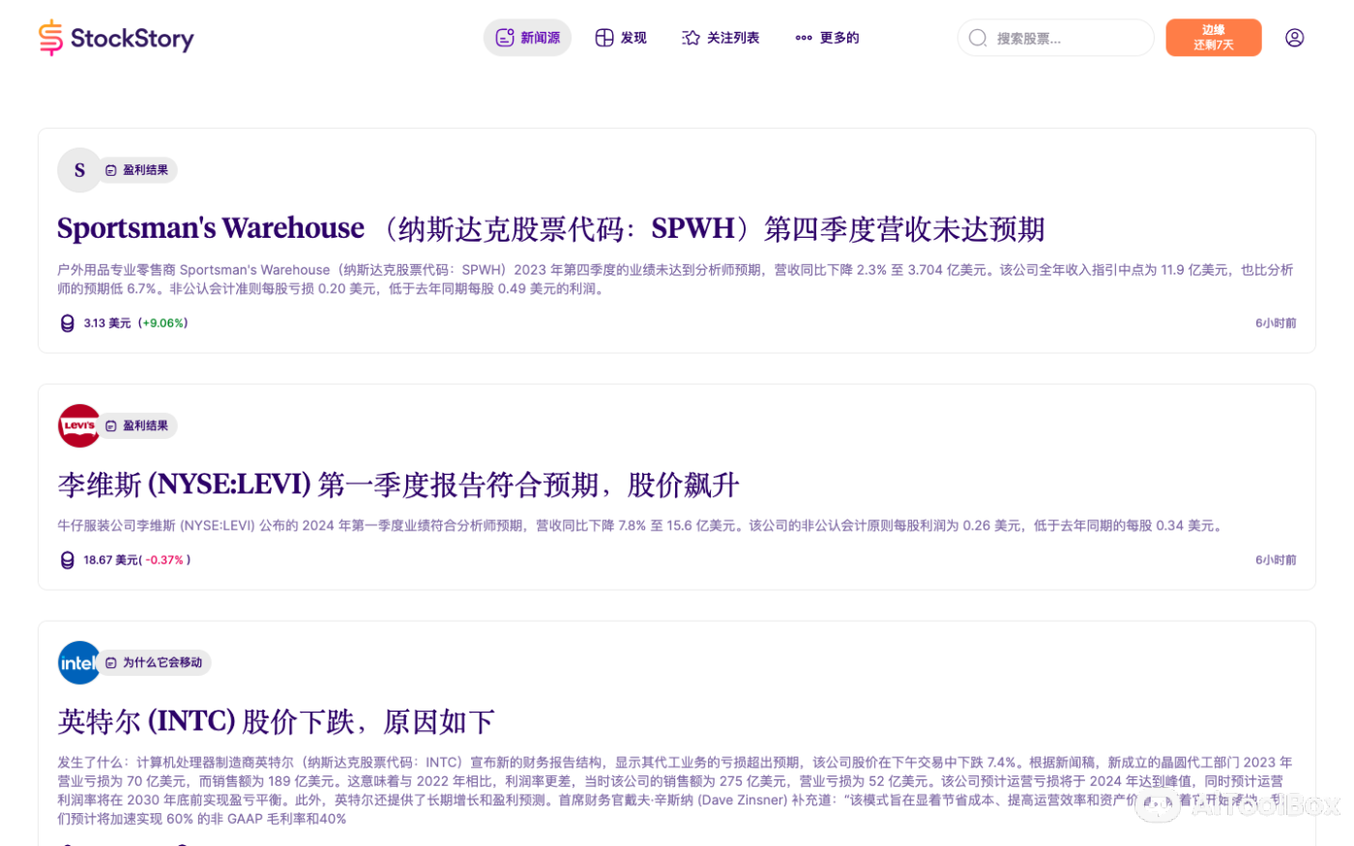Click the Intel company logo avatar
The image size is (1354, 846).
click(x=79, y=662)
